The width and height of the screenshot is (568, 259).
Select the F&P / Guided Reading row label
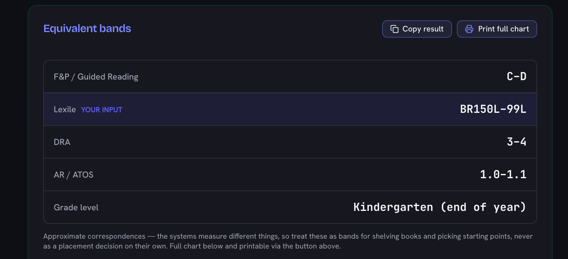[96, 77]
